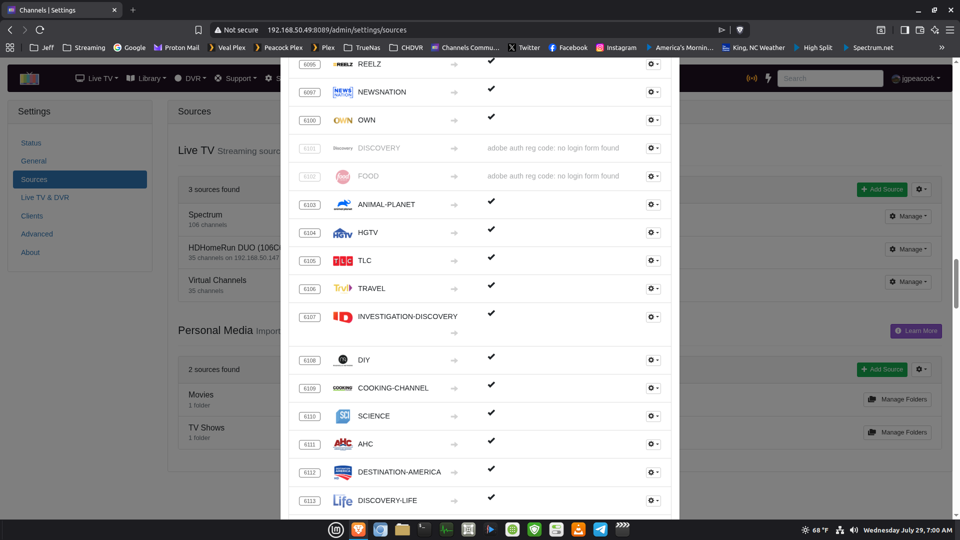Open Telegram from the taskbar

(600, 529)
